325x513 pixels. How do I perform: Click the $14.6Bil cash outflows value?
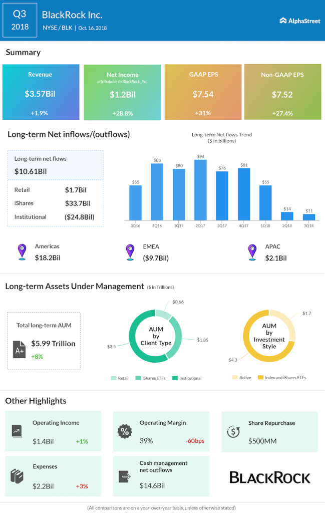coord(152,485)
